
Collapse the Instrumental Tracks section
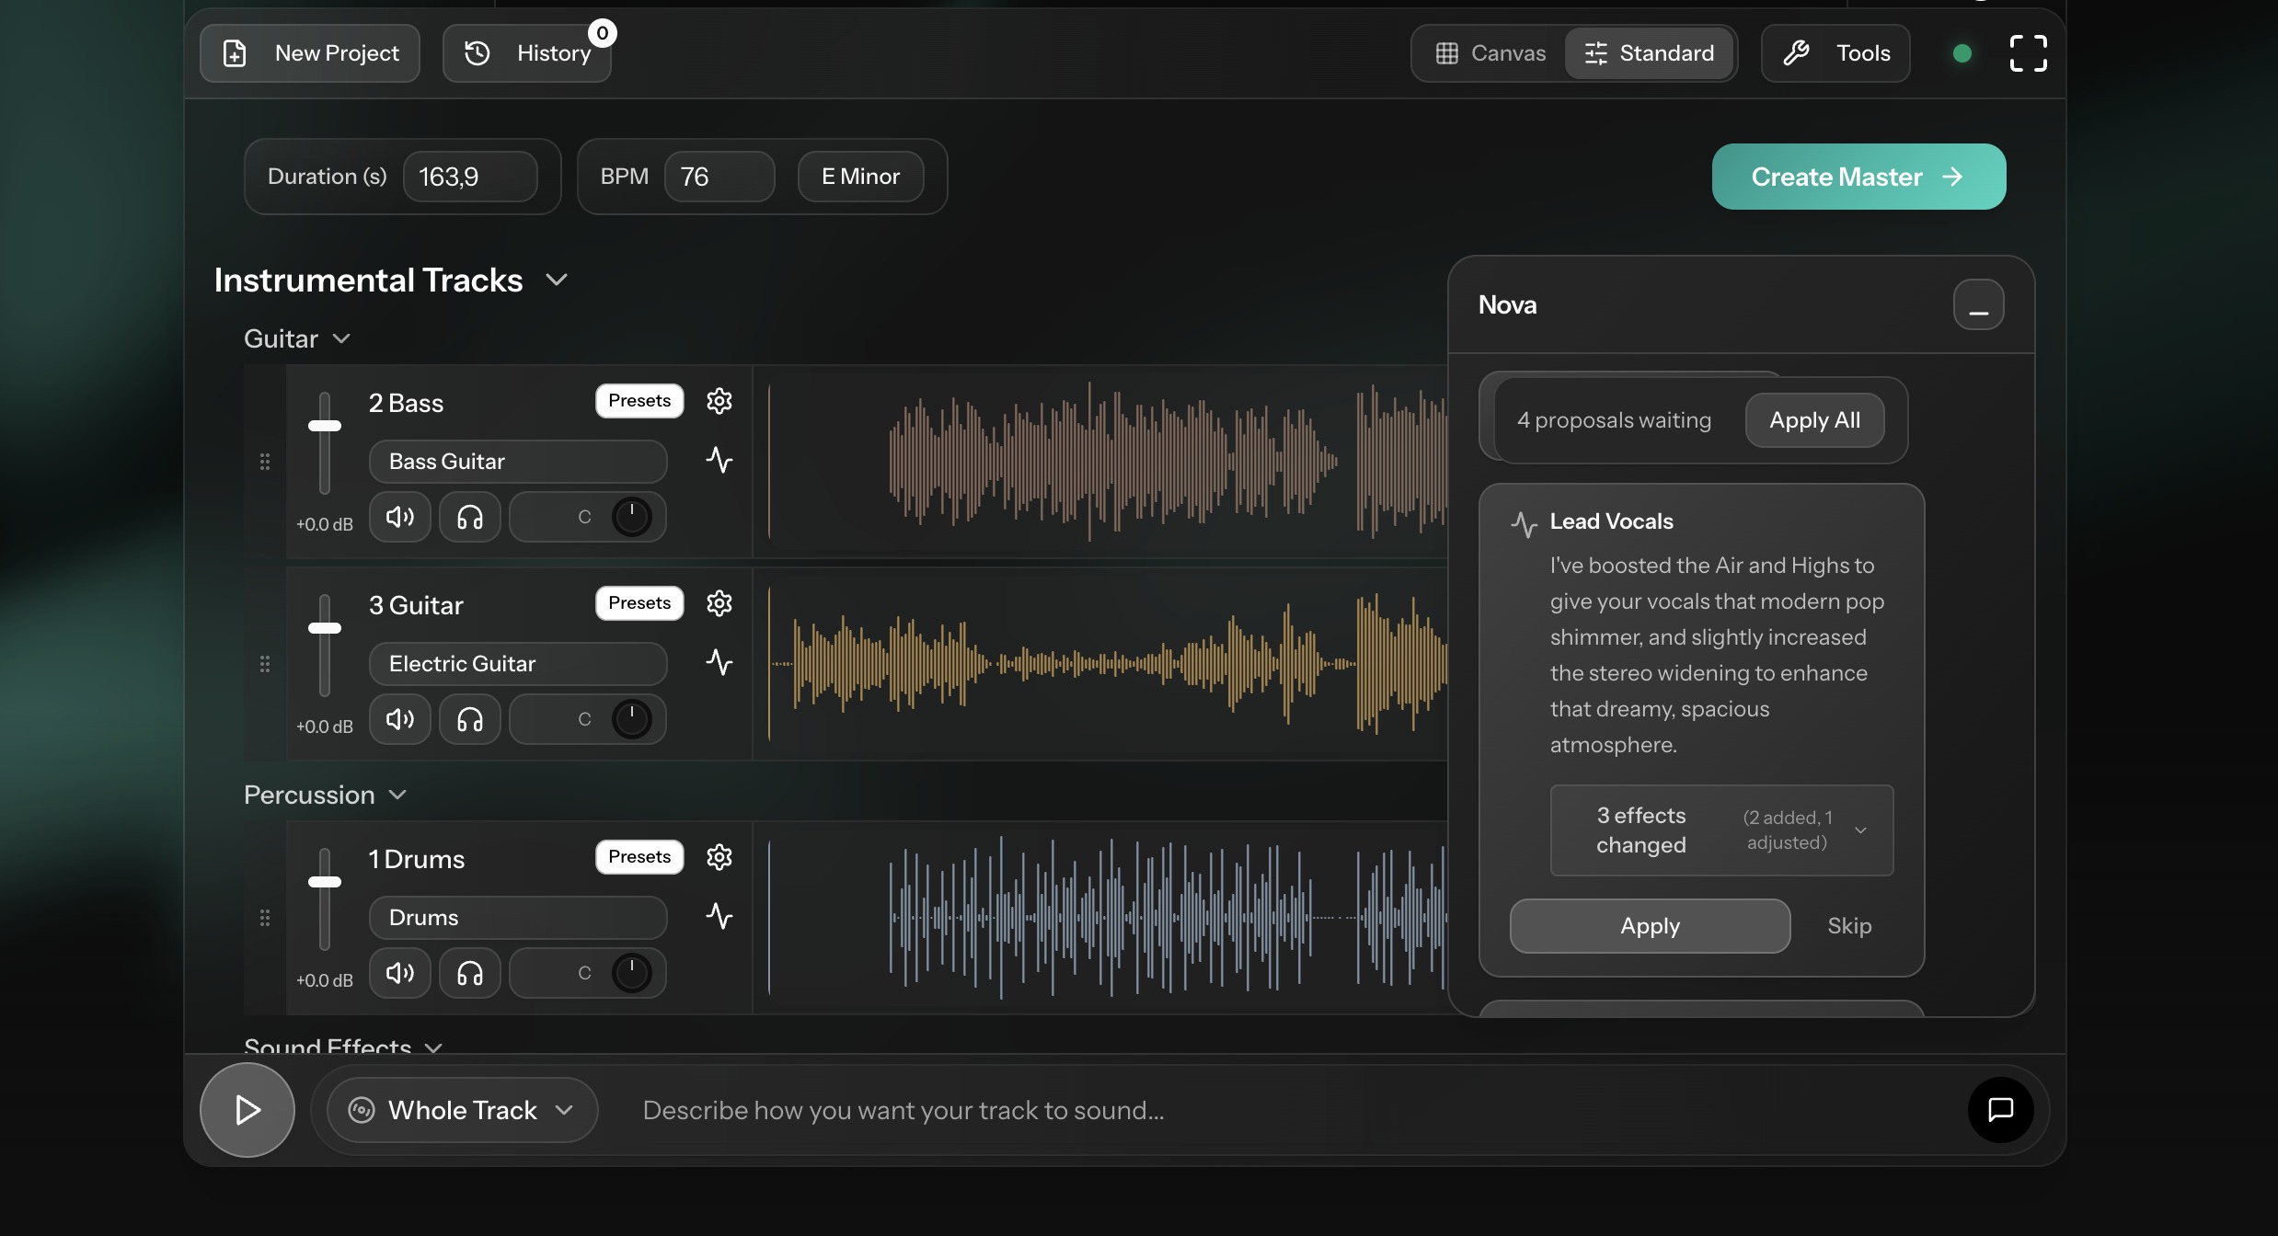[557, 280]
